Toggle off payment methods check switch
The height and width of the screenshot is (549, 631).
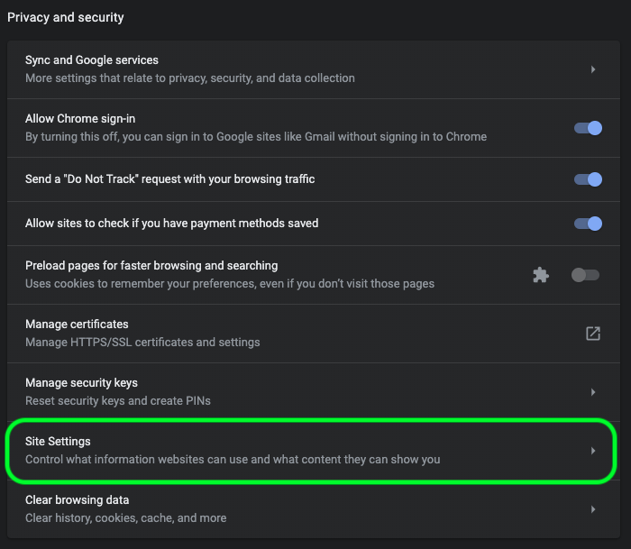(x=588, y=224)
